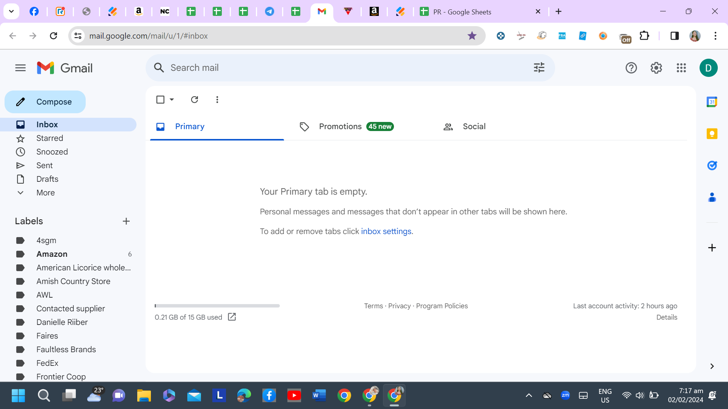This screenshot has height=409, width=728.
Task: Open the Amazon label
Action: [68, 254]
